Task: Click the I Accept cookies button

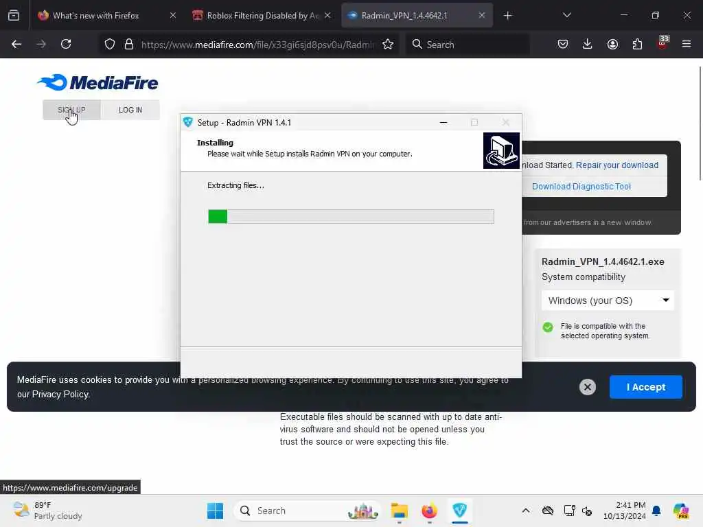Action: tap(645, 387)
